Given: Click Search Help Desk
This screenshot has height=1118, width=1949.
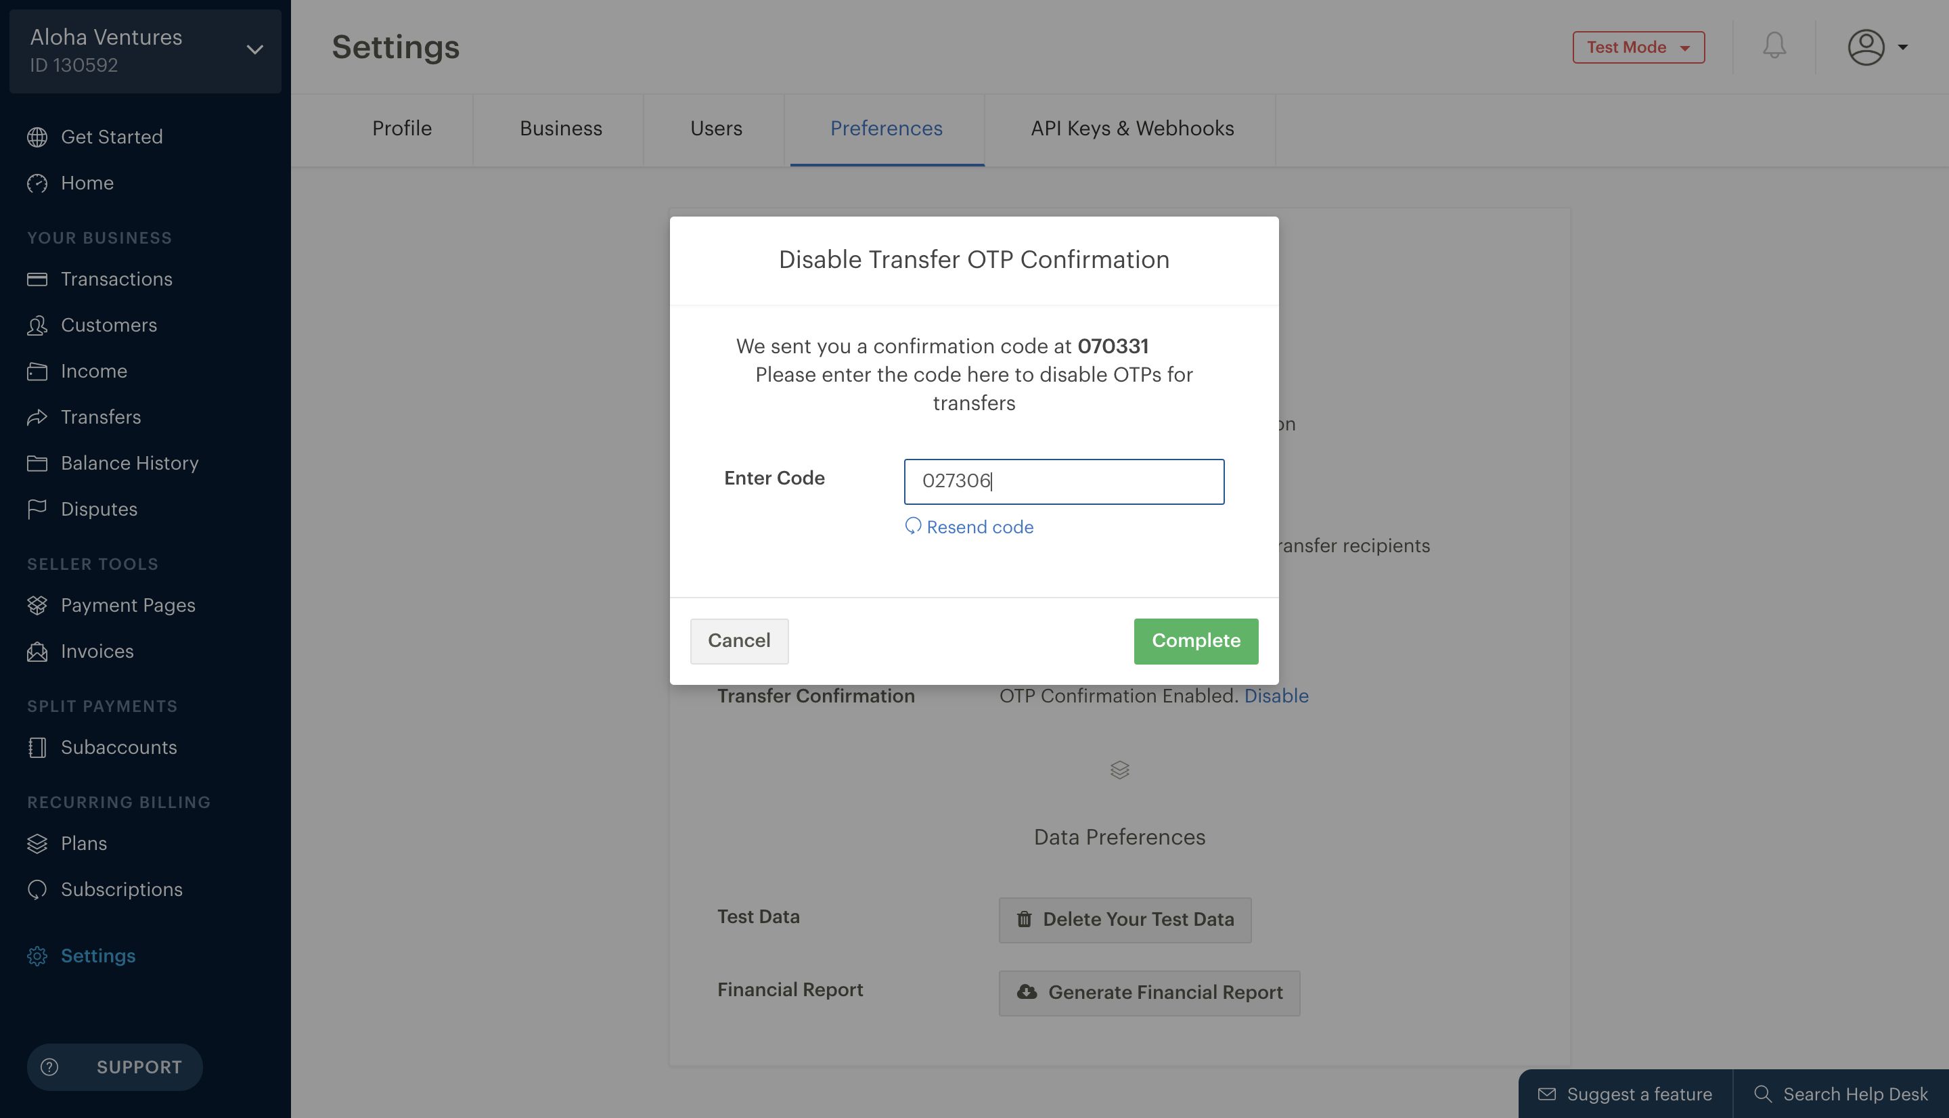Looking at the screenshot, I should tap(1841, 1094).
